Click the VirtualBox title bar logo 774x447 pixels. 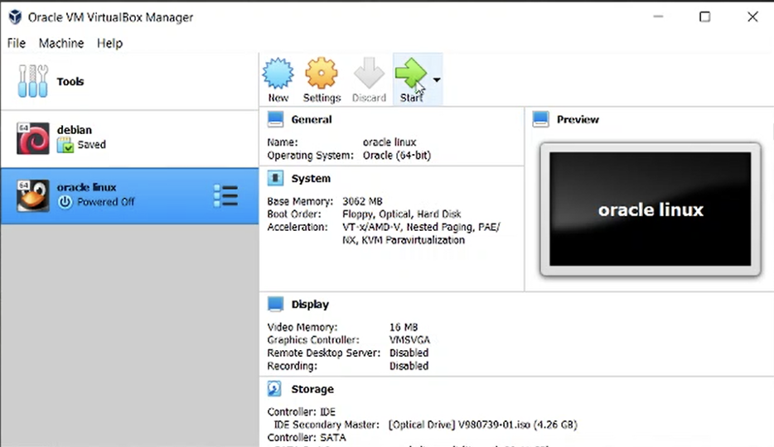[15, 17]
